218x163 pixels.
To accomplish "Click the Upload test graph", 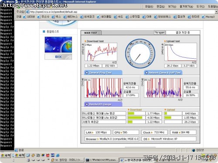I will coord(181,52).
